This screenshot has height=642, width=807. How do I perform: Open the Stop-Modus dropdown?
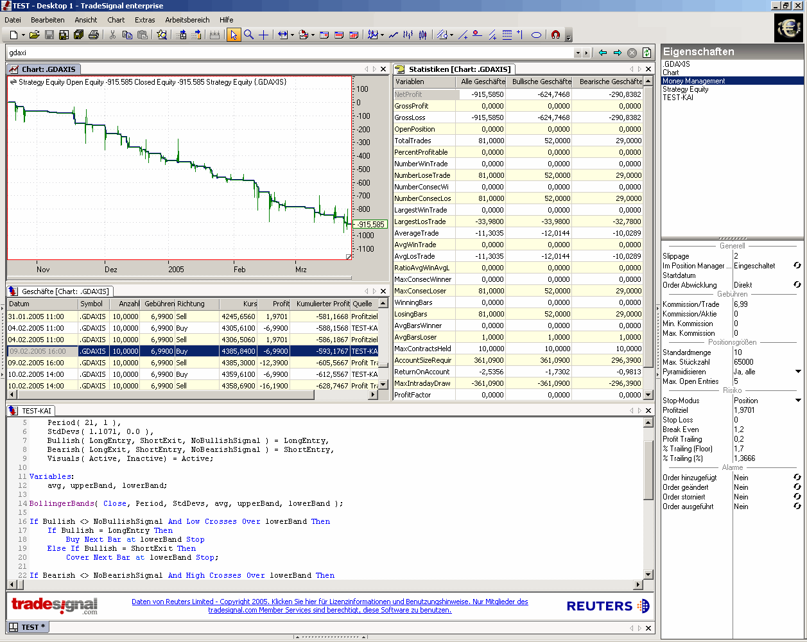[x=798, y=400]
